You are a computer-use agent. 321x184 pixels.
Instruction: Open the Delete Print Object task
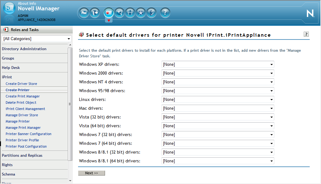21,103
